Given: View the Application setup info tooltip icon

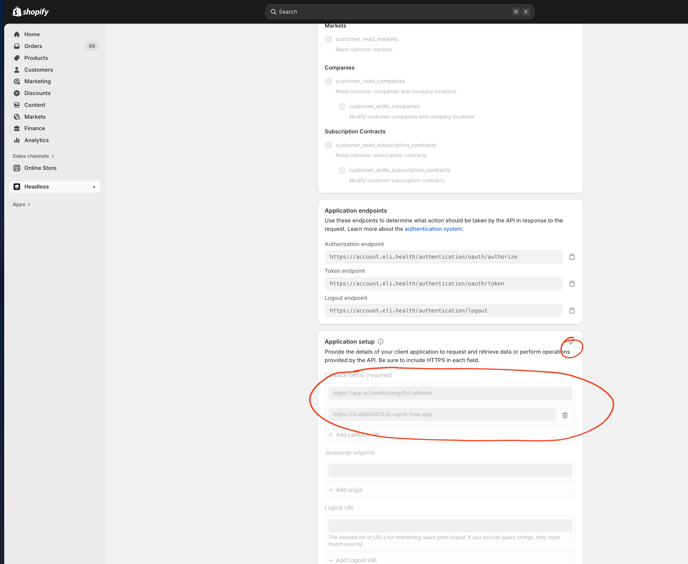Looking at the screenshot, I should coord(381,341).
